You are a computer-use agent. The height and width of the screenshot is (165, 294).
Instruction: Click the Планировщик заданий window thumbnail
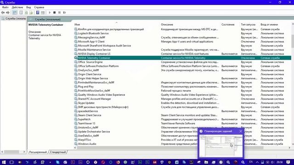(x=220, y=146)
